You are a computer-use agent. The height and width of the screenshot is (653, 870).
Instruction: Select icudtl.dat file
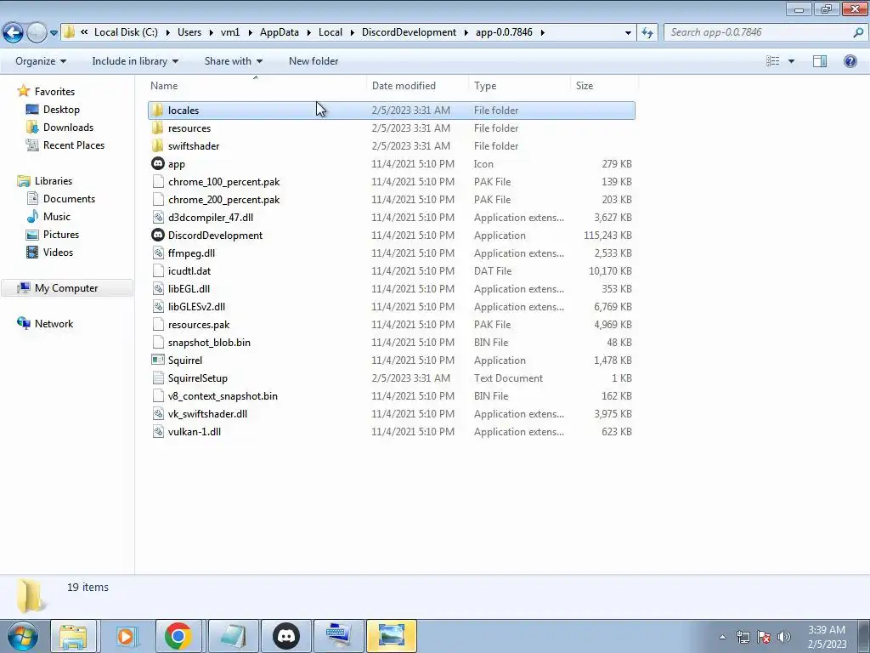(189, 271)
